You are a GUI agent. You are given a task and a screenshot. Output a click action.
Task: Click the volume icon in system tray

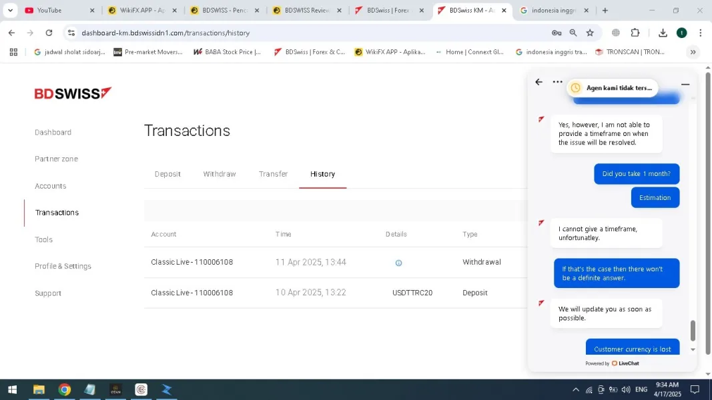626,389
